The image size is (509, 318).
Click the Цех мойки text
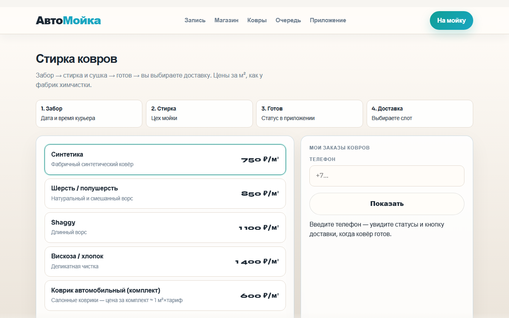[x=164, y=118]
